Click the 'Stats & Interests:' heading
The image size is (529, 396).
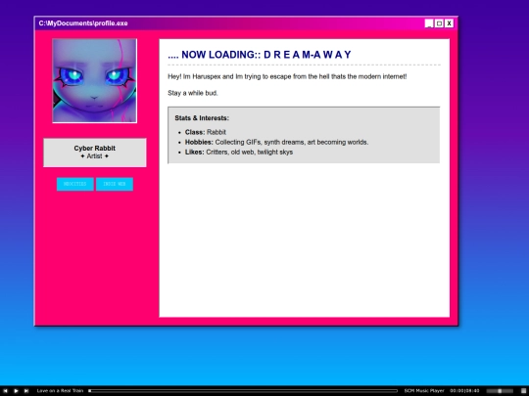[x=202, y=118]
